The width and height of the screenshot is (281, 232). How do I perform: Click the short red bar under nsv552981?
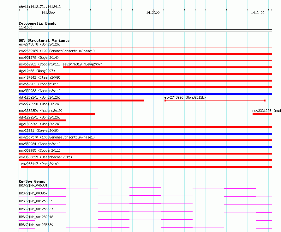tap(29, 67)
